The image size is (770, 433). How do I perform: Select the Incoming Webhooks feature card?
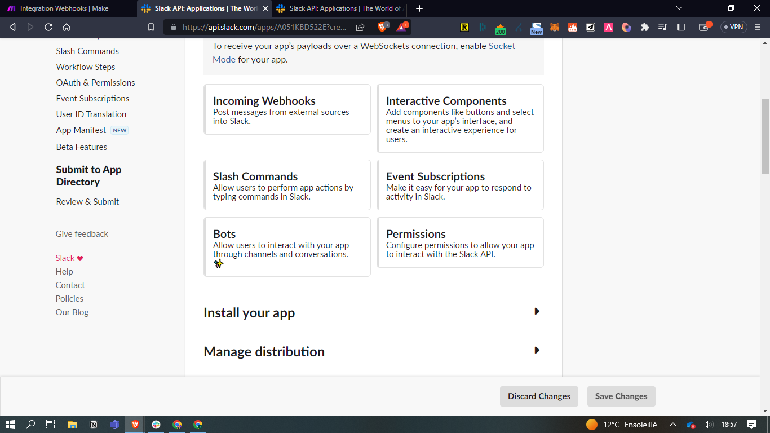pyautogui.click(x=287, y=110)
